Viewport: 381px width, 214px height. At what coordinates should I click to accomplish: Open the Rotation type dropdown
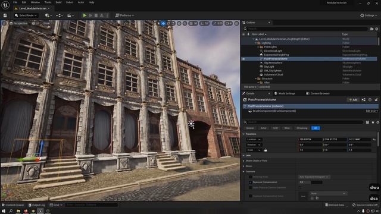254,145
